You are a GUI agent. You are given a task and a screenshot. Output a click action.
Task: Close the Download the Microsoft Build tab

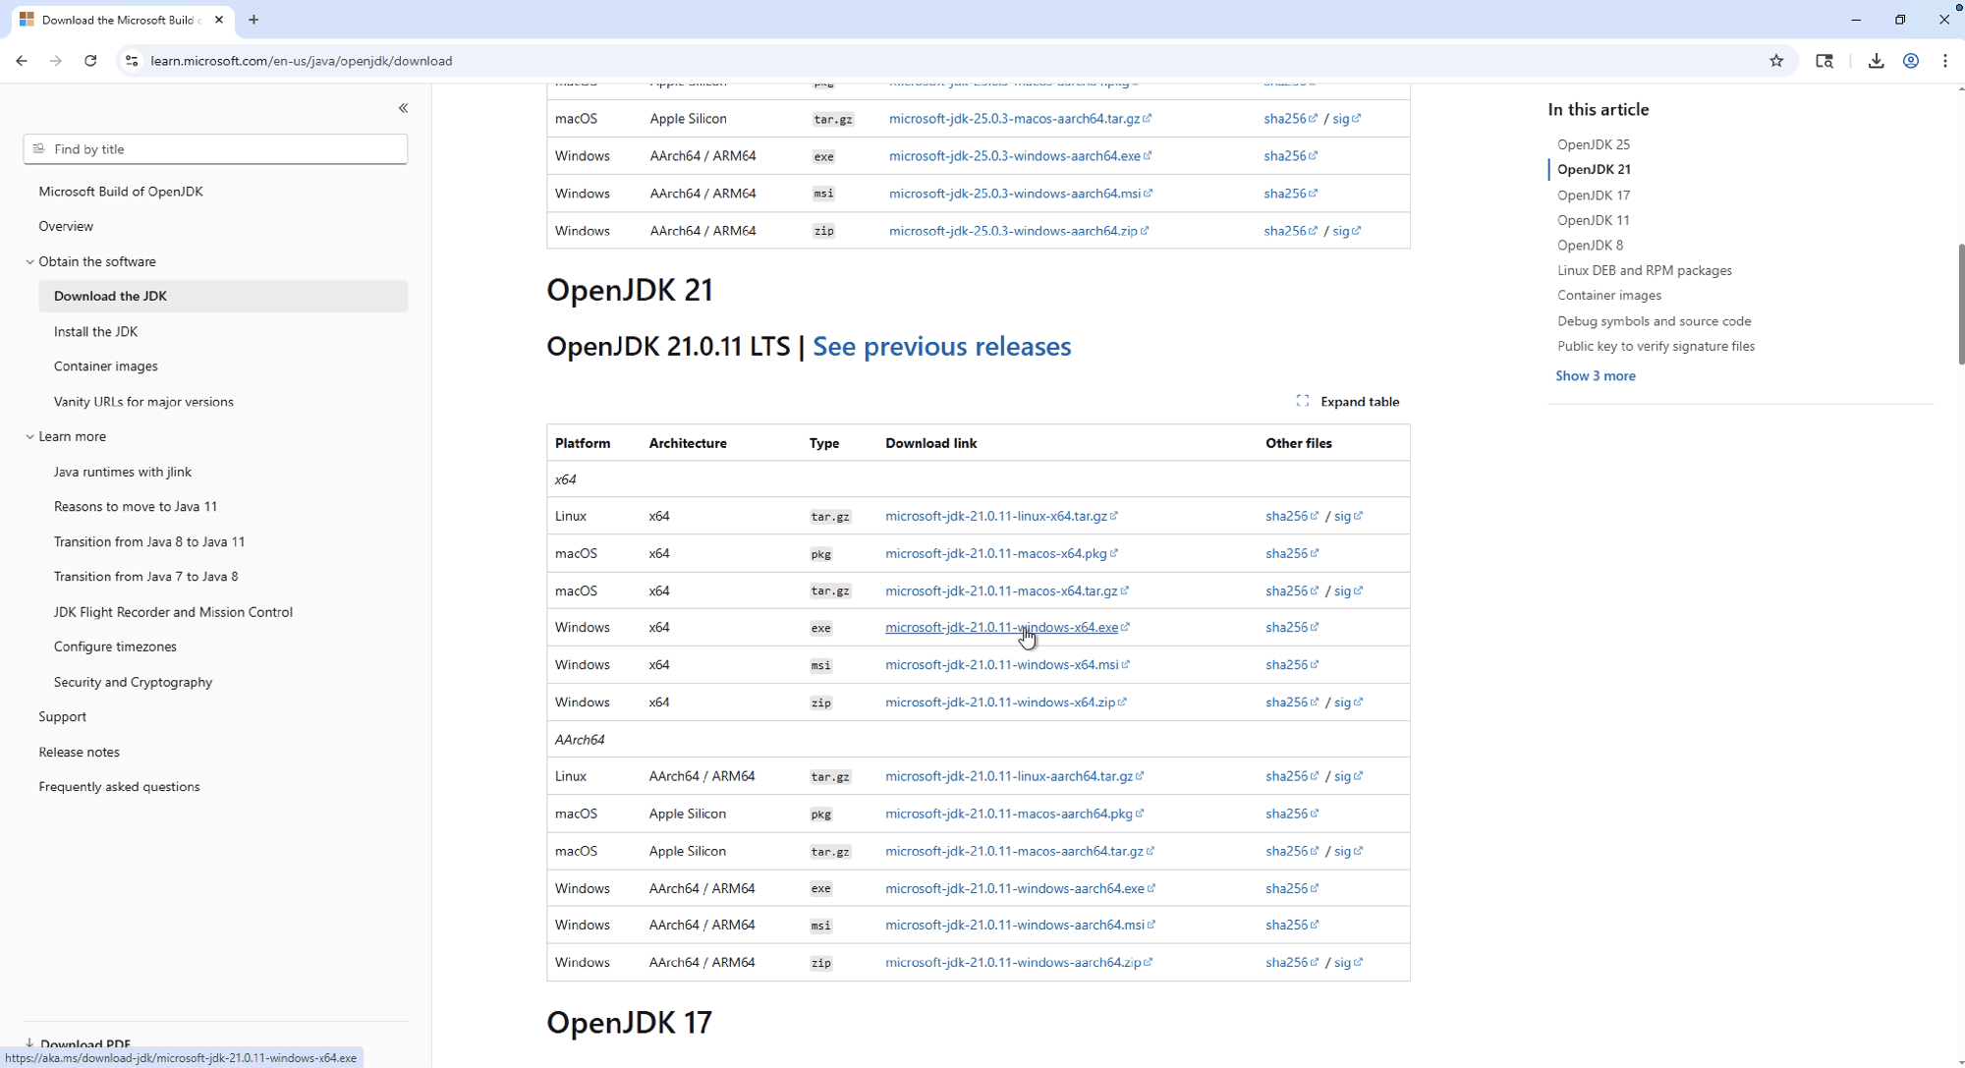(x=219, y=20)
